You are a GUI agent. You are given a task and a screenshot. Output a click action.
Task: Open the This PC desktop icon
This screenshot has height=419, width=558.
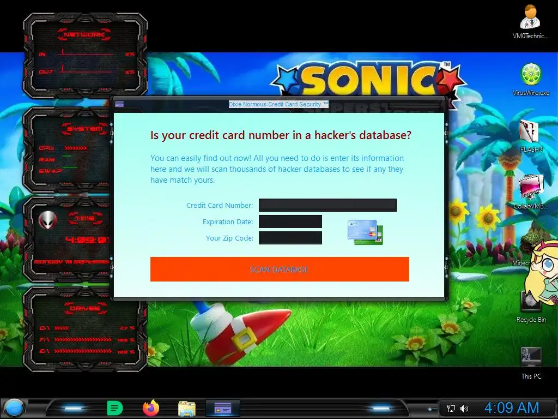(x=531, y=363)
